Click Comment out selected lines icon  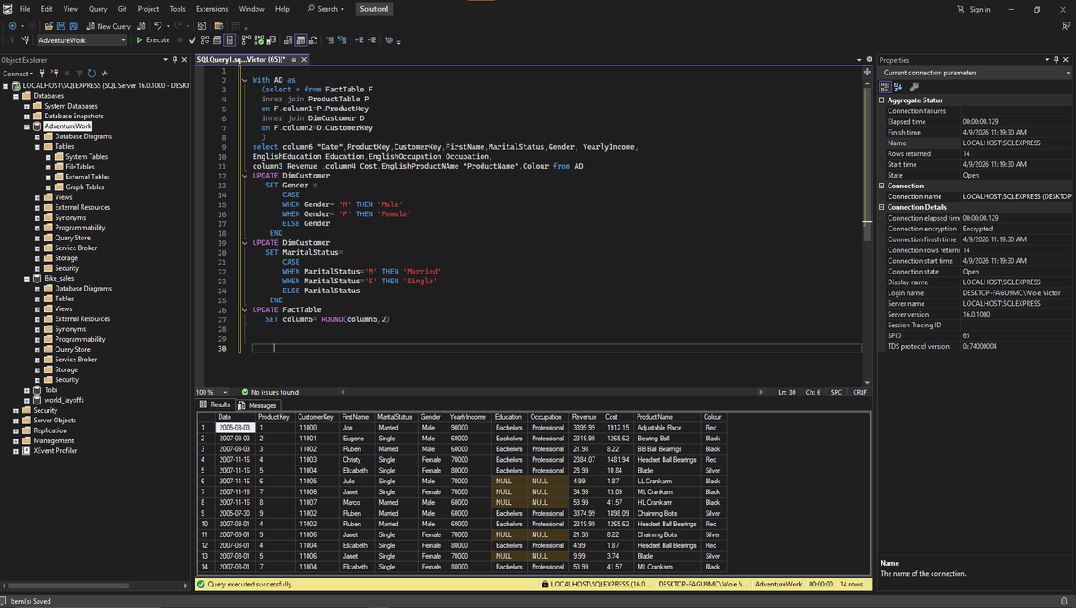tap(330, 40)
